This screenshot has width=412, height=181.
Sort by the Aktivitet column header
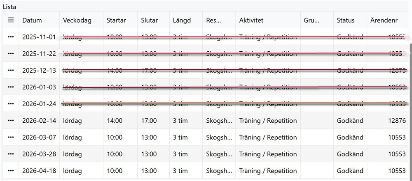click(251, 20)
